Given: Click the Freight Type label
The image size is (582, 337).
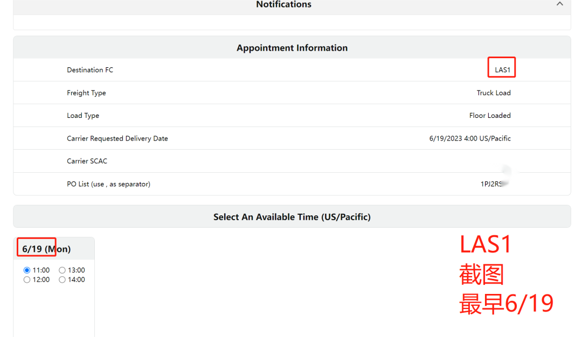Looking at the screenshot, I should pos(86,93).
